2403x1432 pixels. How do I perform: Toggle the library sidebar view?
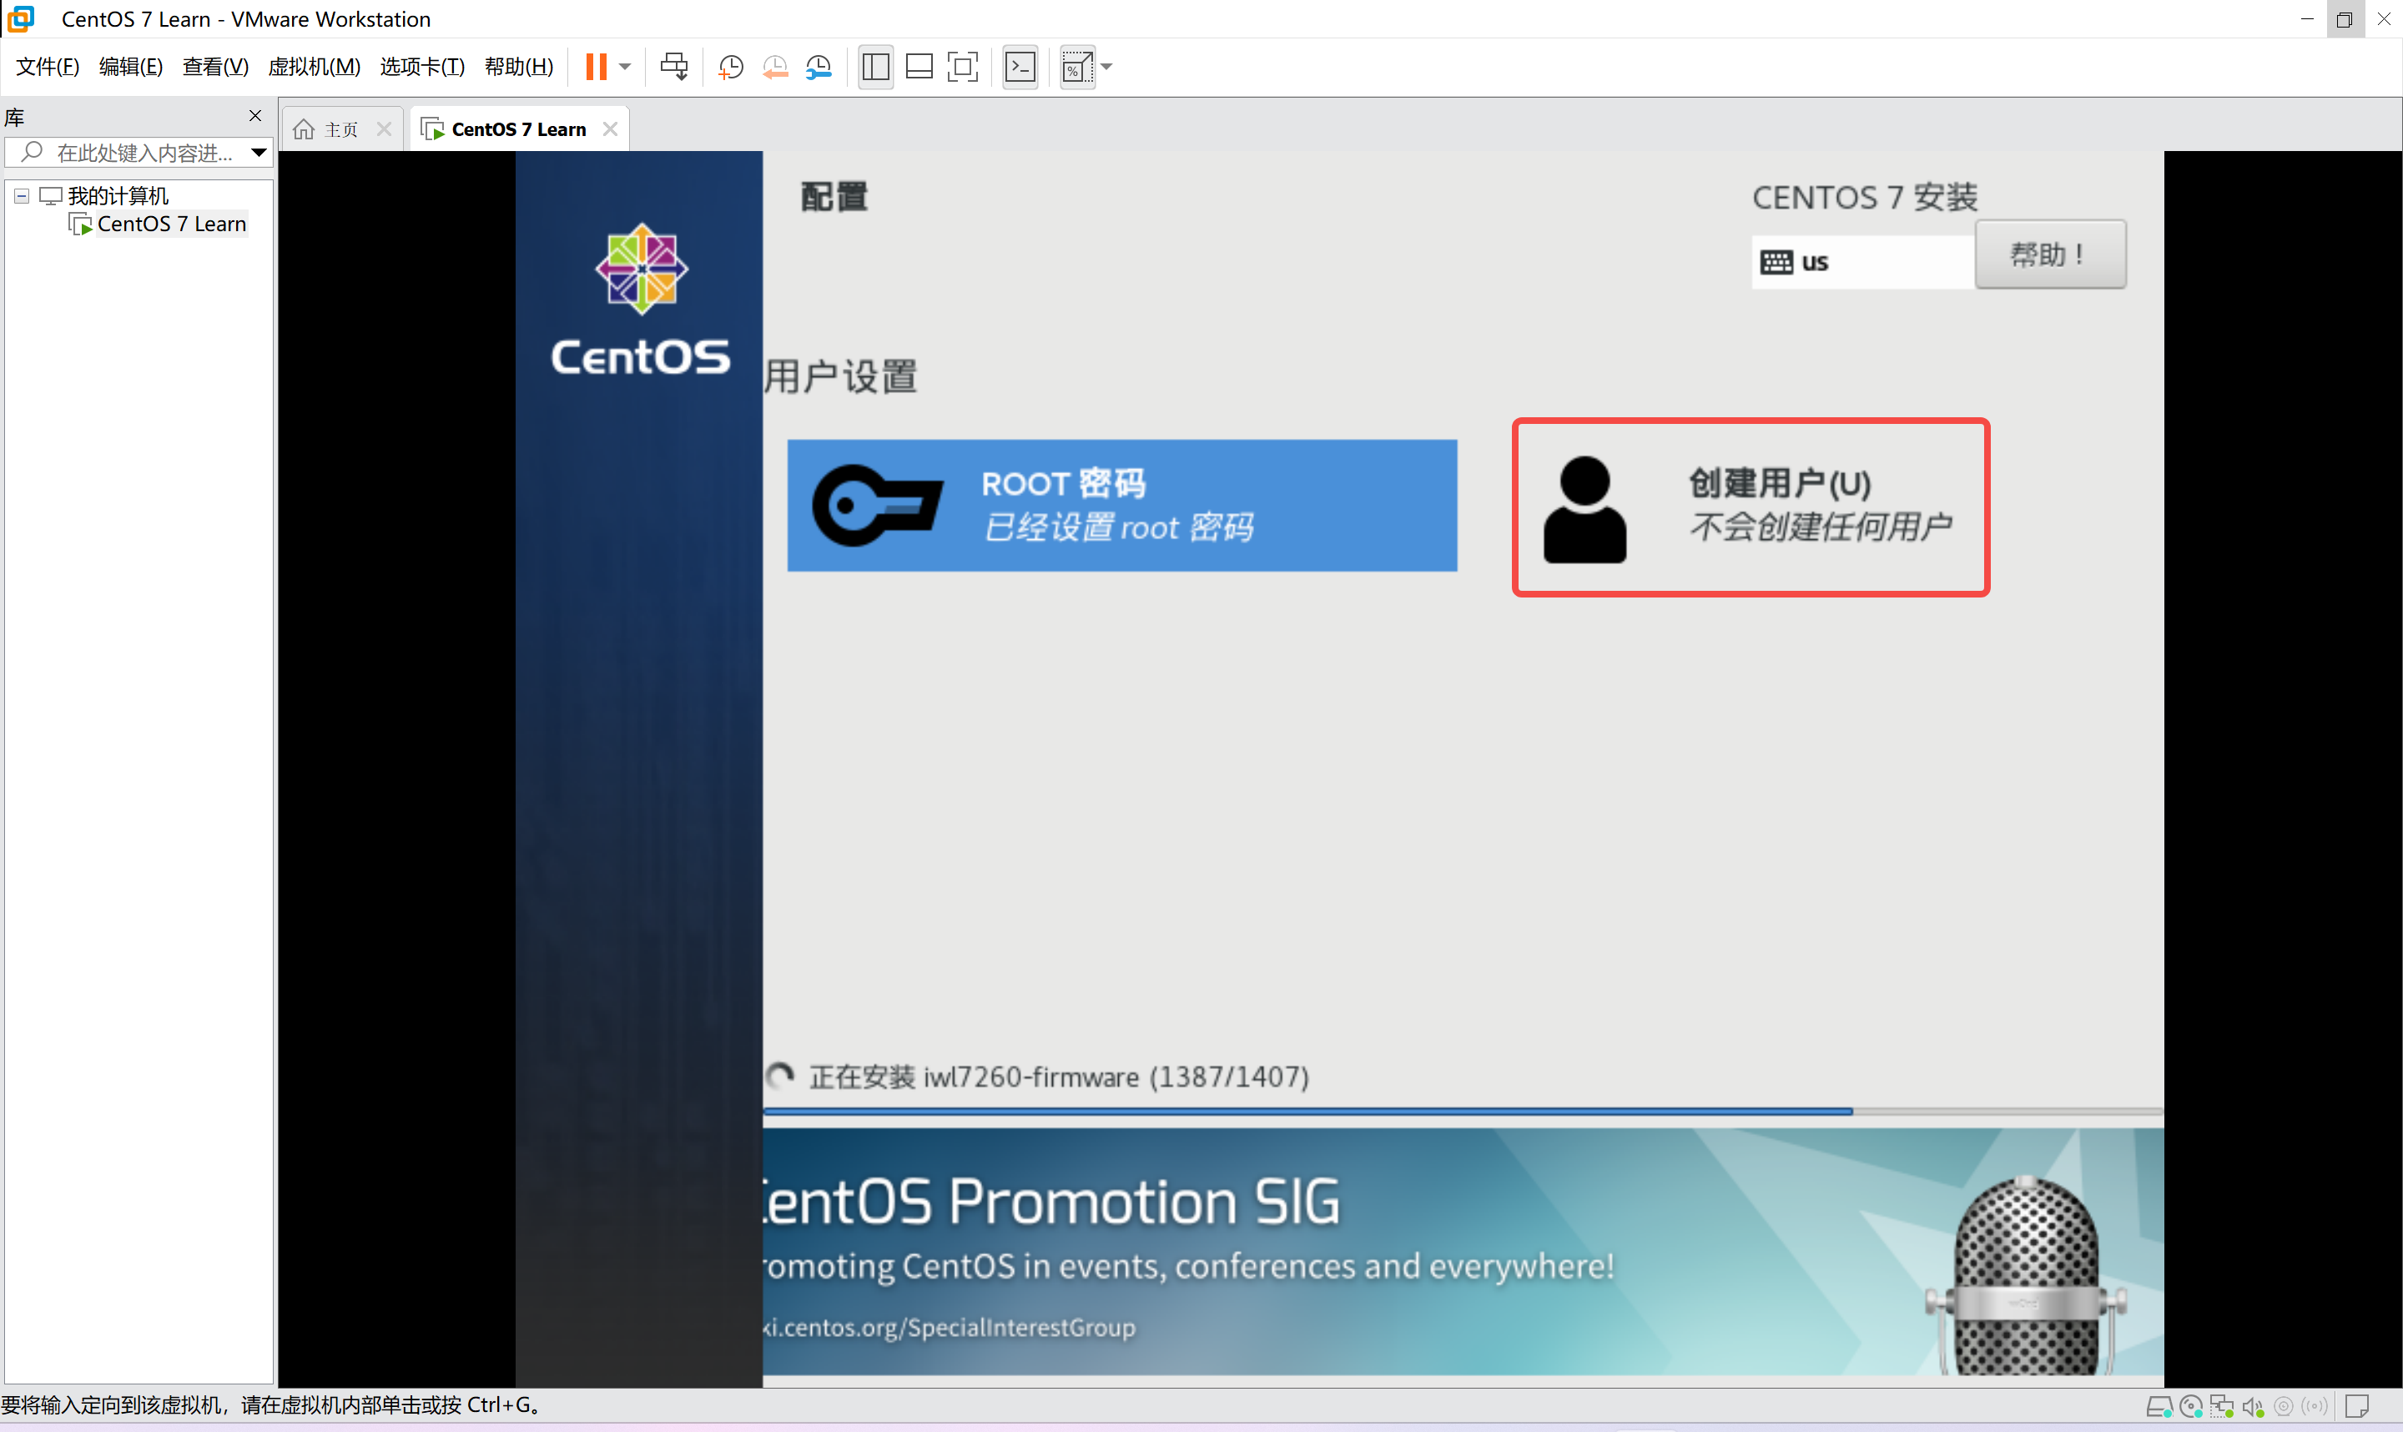[876, 67]
